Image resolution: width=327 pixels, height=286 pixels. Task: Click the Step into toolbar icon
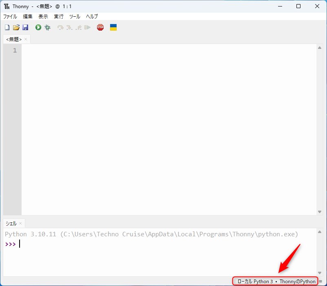tap(69, 28)
